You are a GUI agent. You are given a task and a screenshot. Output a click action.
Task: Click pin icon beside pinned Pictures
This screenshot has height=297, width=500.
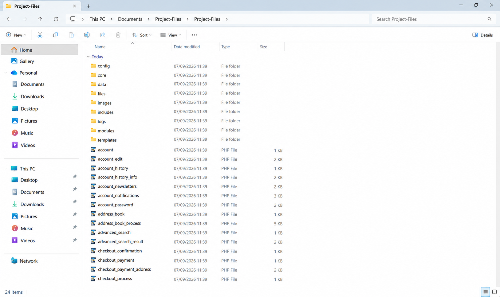point(75,214)
